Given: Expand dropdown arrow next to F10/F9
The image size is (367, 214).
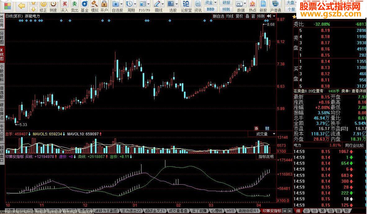Looking at the screenshot, I should 148,4.
